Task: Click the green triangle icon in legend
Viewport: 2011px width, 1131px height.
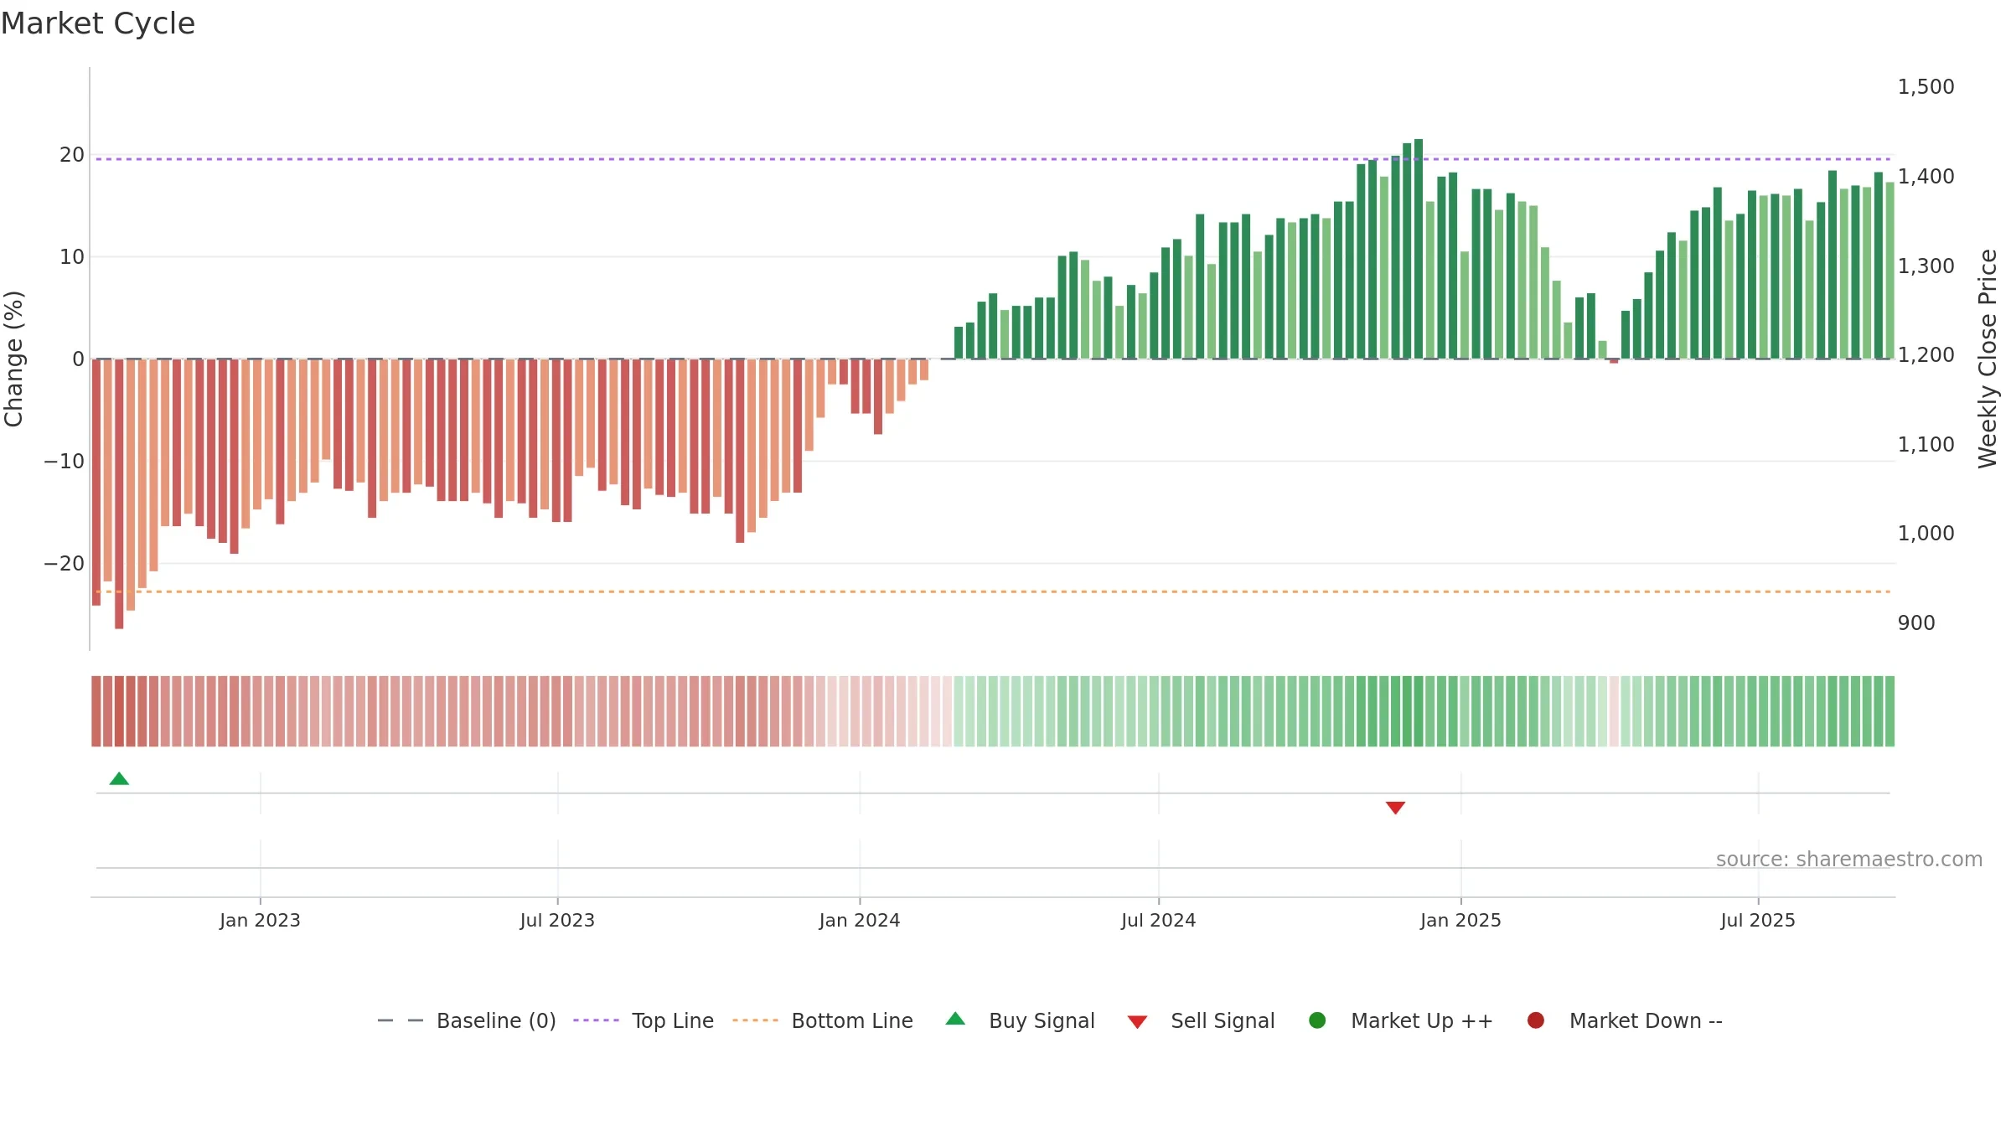Action: (x=955, y=1019)
